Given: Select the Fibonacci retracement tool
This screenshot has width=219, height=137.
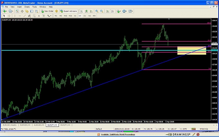Looking at the screenshot, I should (x=34, y=16).
